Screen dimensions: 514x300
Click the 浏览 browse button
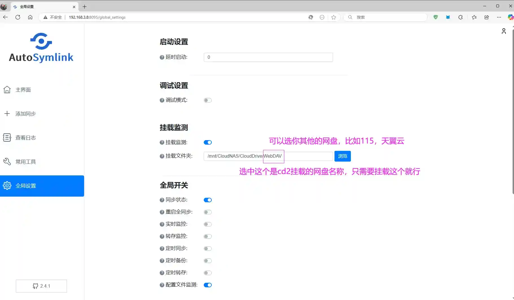tap(342, 156)
